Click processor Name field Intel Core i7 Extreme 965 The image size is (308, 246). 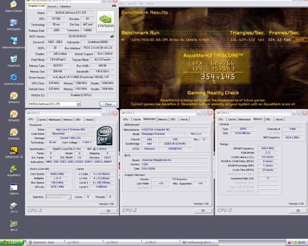(70, 130)
